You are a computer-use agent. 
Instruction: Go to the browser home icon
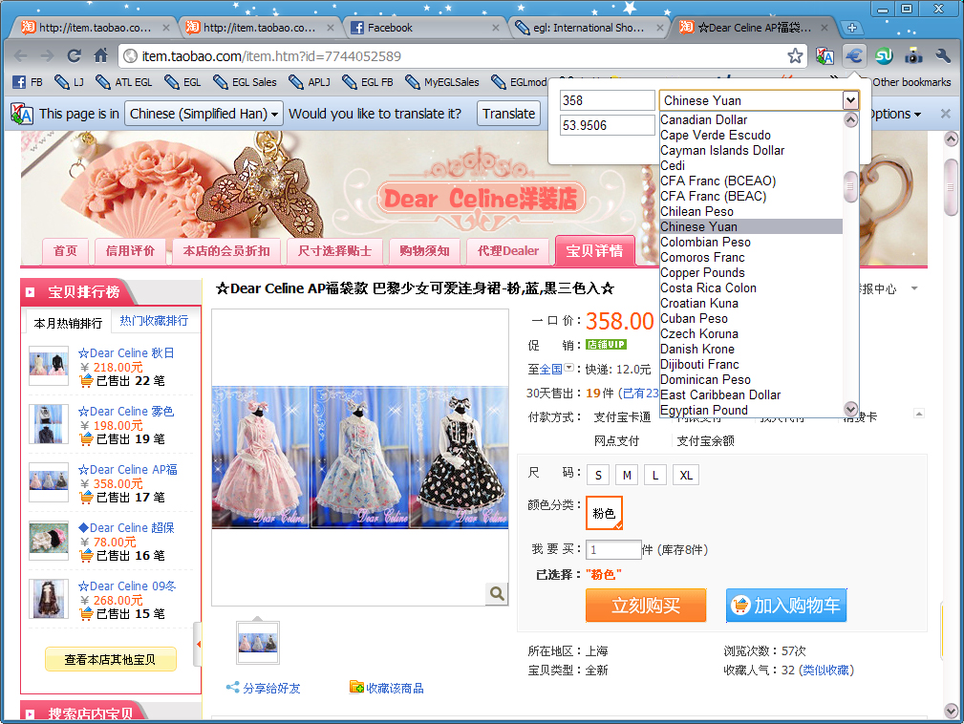pos(101,56)
